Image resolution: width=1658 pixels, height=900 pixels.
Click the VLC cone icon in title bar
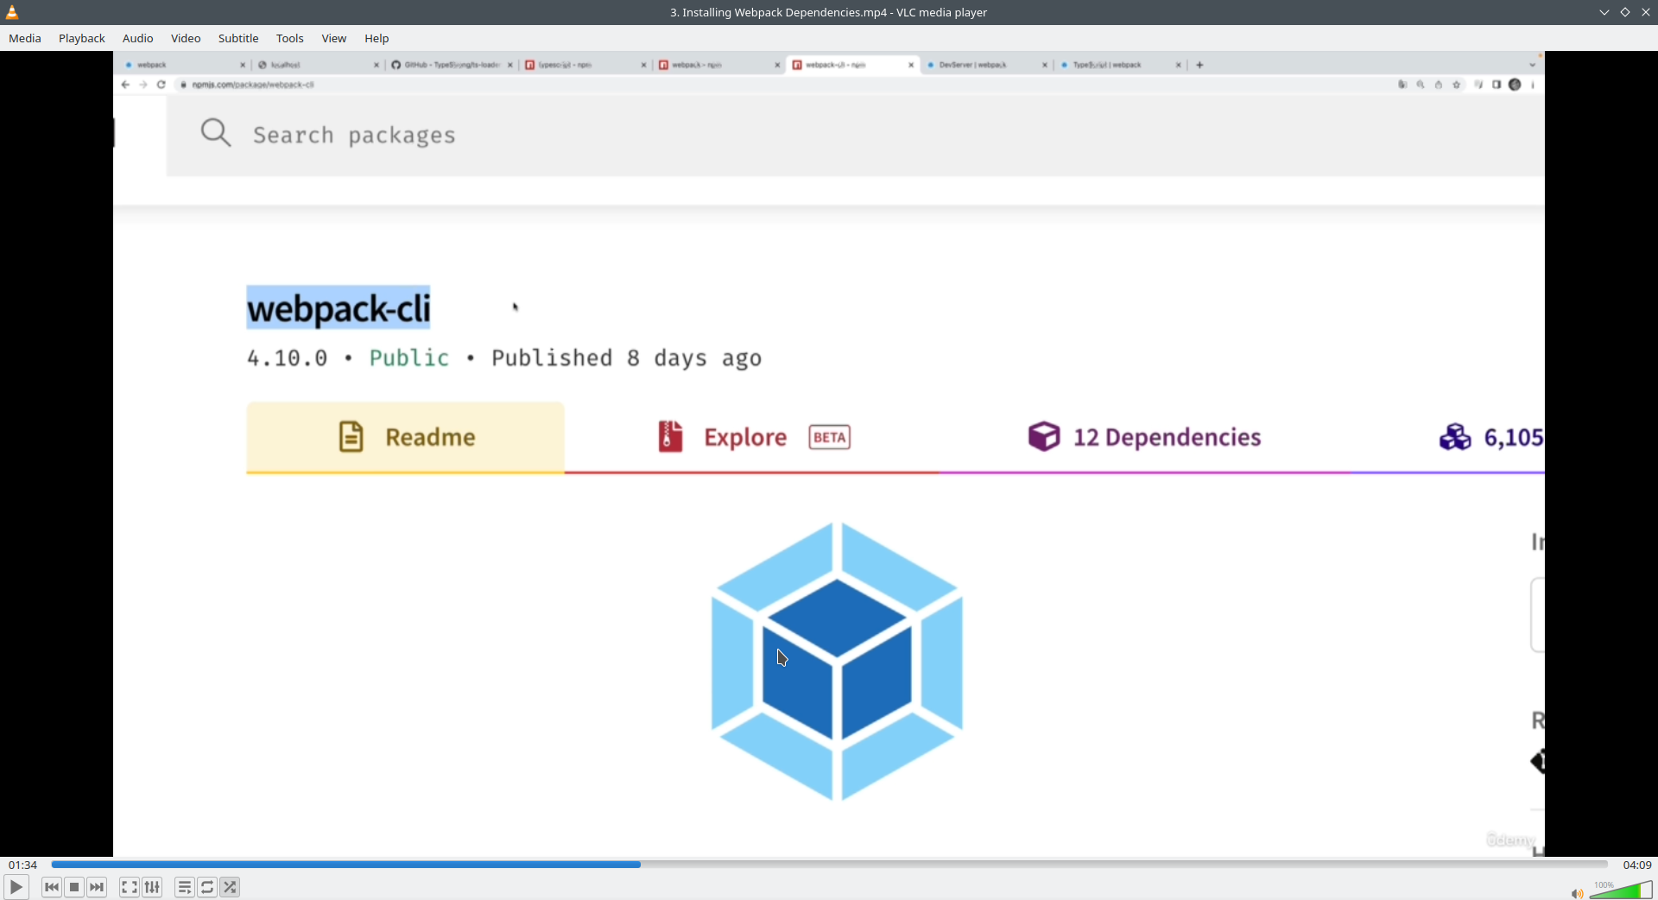(x=12, y=12)
